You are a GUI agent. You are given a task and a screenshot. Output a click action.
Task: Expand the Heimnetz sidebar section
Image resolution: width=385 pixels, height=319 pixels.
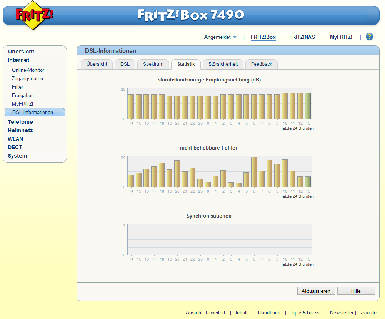[20, 130]
